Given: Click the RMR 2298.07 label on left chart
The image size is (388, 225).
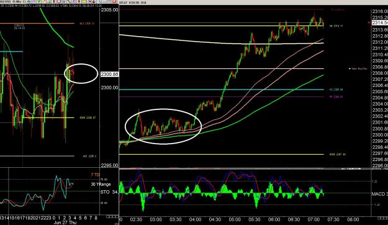Looking at the screenshot, I should [88, 117].
